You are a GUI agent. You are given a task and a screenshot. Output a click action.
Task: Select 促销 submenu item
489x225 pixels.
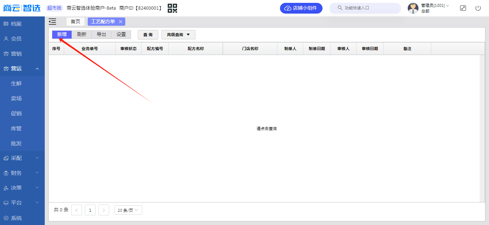pyautogui.click(x=22, y=114)
